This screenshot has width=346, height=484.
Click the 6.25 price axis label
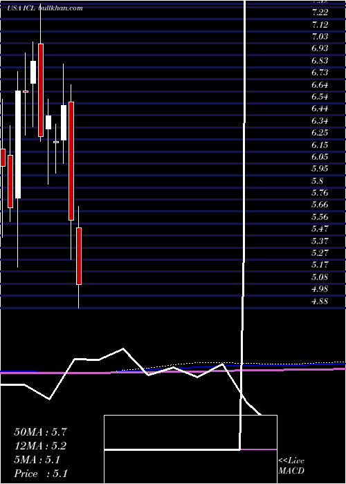tap(320, 133)
